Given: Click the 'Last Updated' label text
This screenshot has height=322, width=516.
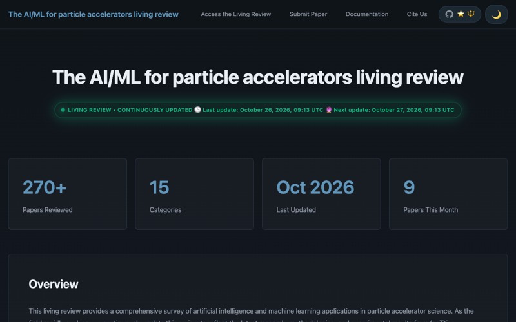Looking at the screenshot, I should click(x=296, y=210).
